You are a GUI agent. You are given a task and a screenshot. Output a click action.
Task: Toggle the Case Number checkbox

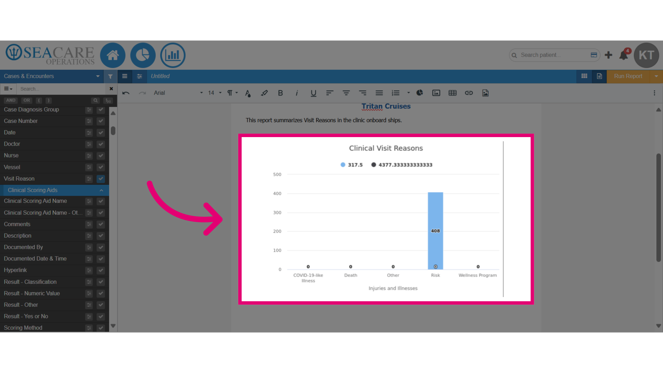[101, 121]
